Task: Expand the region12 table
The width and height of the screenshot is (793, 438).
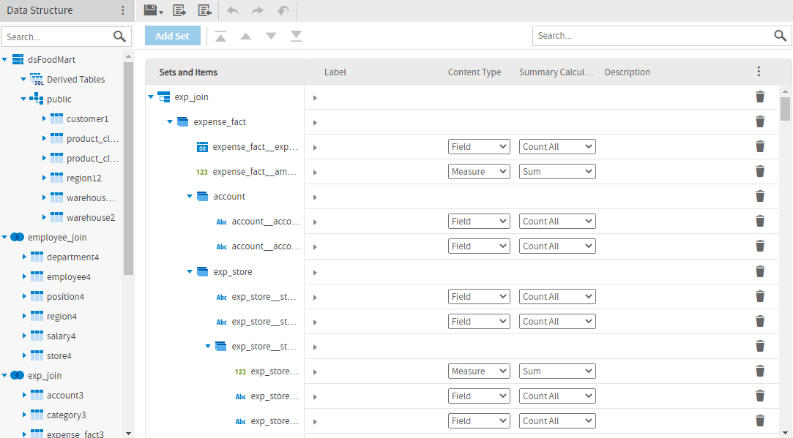Action: [x=44, y=178]
